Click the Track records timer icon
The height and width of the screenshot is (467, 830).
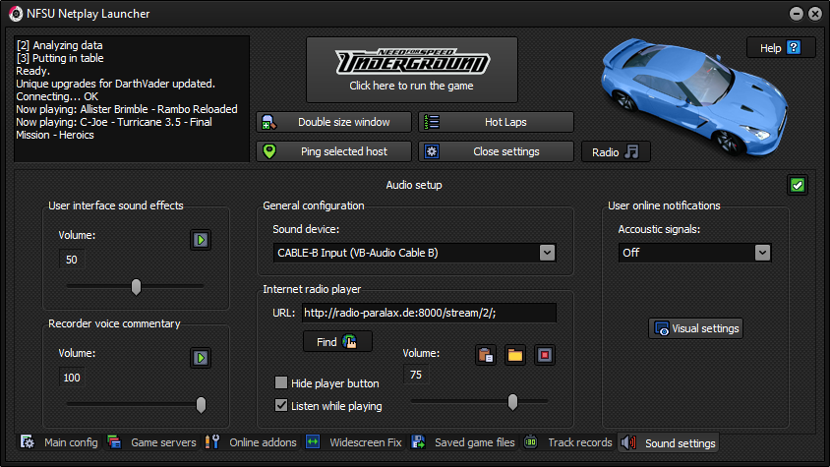pos(530,442)
